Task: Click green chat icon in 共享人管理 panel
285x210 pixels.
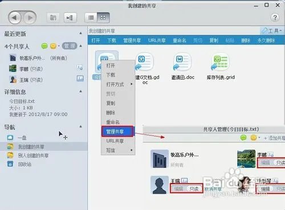Action: point(243,138)
